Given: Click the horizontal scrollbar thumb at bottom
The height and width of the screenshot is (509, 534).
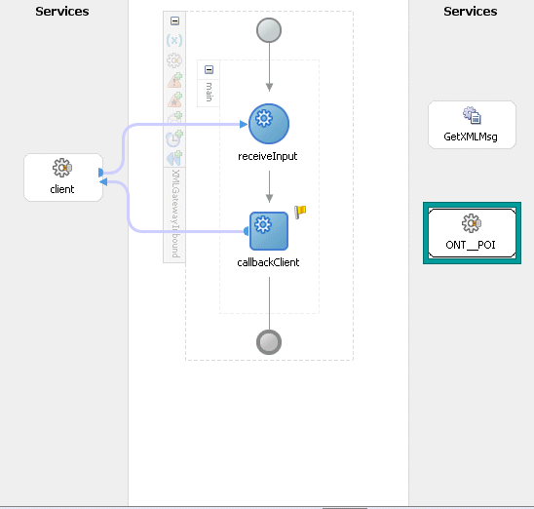Looking at the screenshot, I should pyautogui.click(x=345, y=508).
